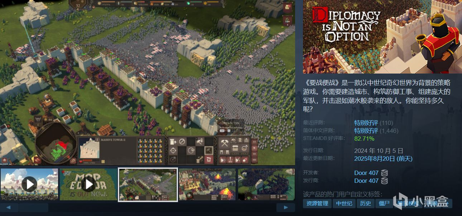462x216 pixels.
Task: Select the volcano battle screenshot thumbnail
Action: click(207, 184)
